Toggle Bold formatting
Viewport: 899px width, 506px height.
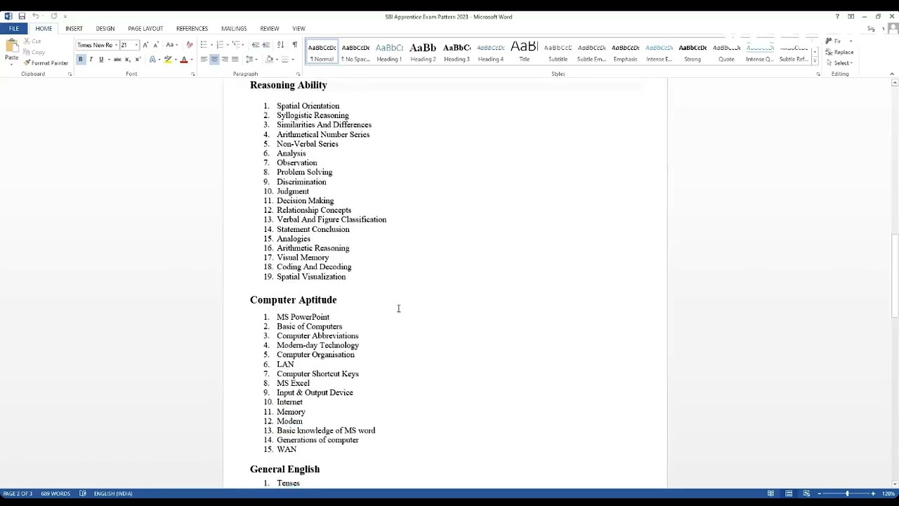pyautogui.click(x=80, y=60)
